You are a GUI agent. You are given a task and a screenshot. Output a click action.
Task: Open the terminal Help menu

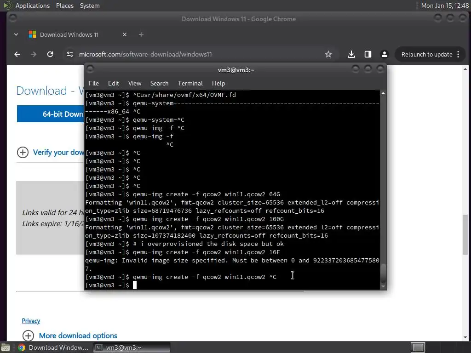coord(218,84)
